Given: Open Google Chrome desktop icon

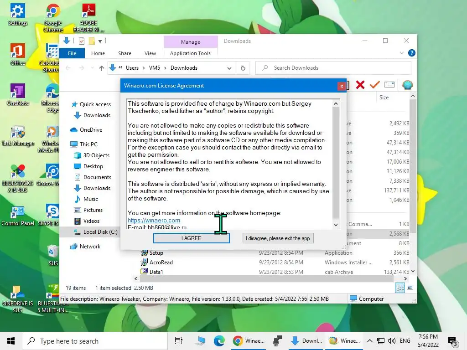Looking at the screenshot, I should (53, 18).
